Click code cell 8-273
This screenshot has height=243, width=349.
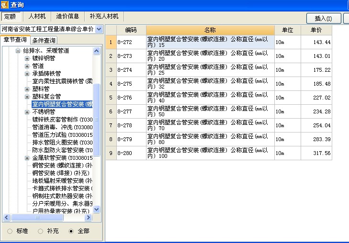click(131, 56)
